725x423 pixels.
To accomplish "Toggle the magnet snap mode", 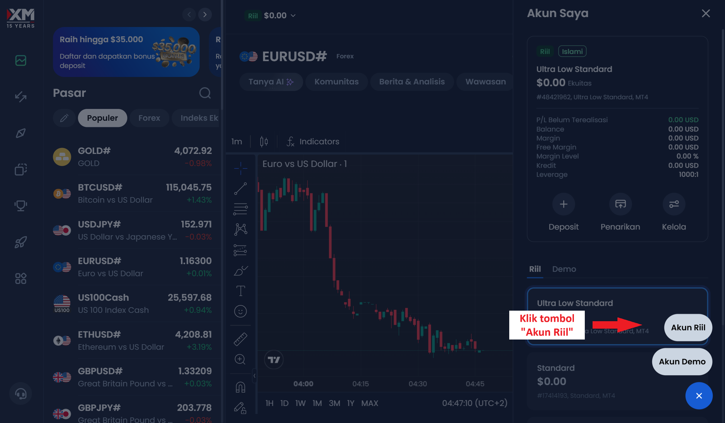I will [x=240, y=387].
